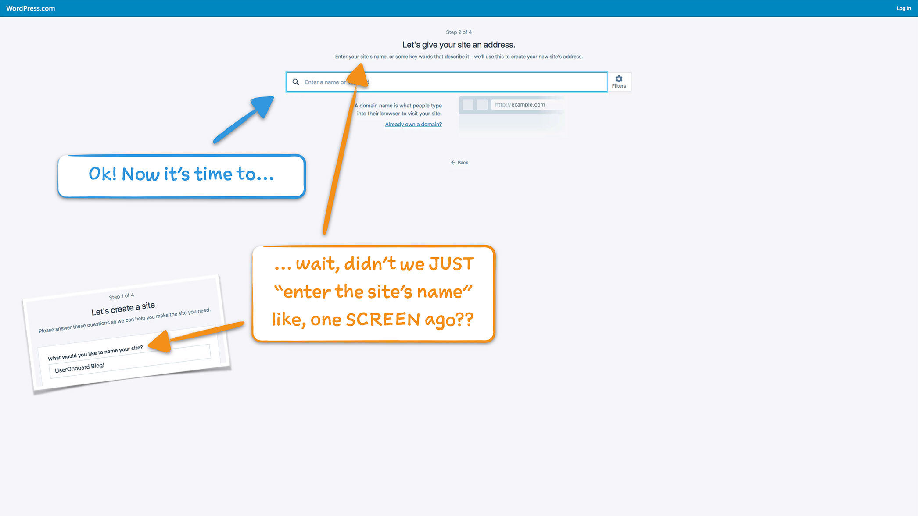Image resolution: width=918 pixels, height=516 pixels.
Task: Open the Filters gear icon
Action: pos(619,79)
